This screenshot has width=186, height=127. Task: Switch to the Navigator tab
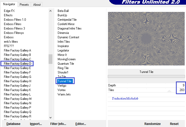[x=9, y=4]
